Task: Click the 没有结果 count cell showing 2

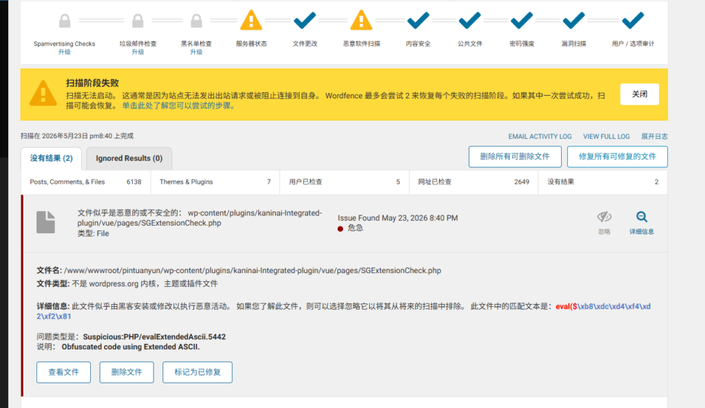Action: [x=602, y=182]
